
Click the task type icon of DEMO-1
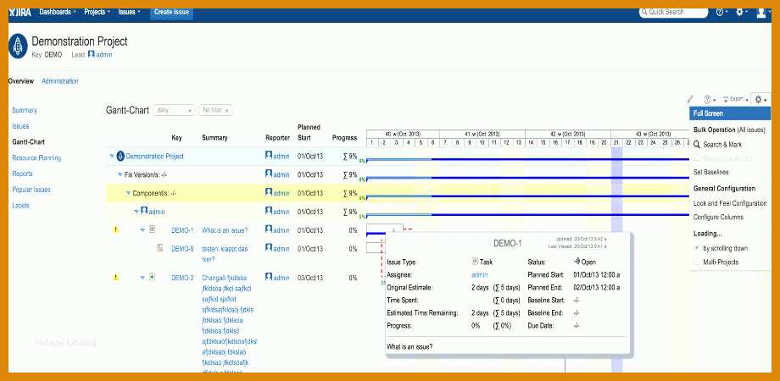click(x=153, y=229)
